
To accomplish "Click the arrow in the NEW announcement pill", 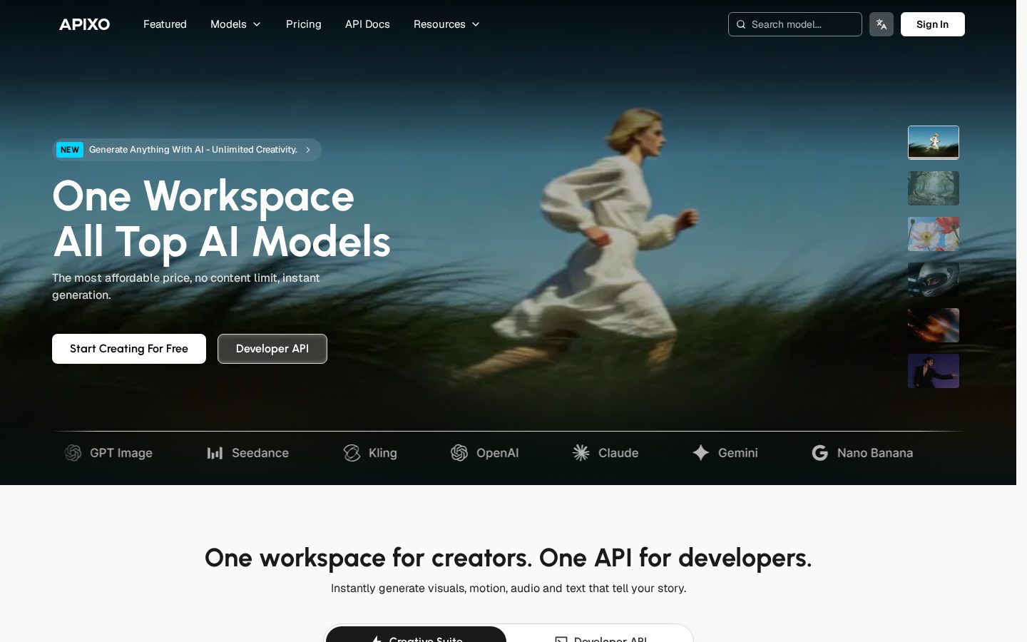I will click(x=308, y=150).
